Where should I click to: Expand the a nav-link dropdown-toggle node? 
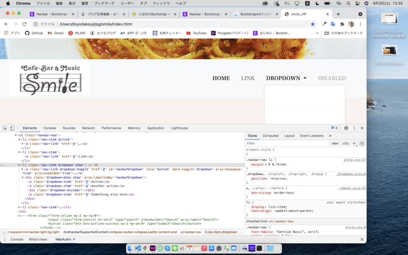pyautogui.click(x=22, y=169)
